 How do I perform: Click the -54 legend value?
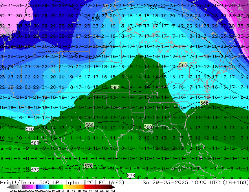tap(13, 191)
